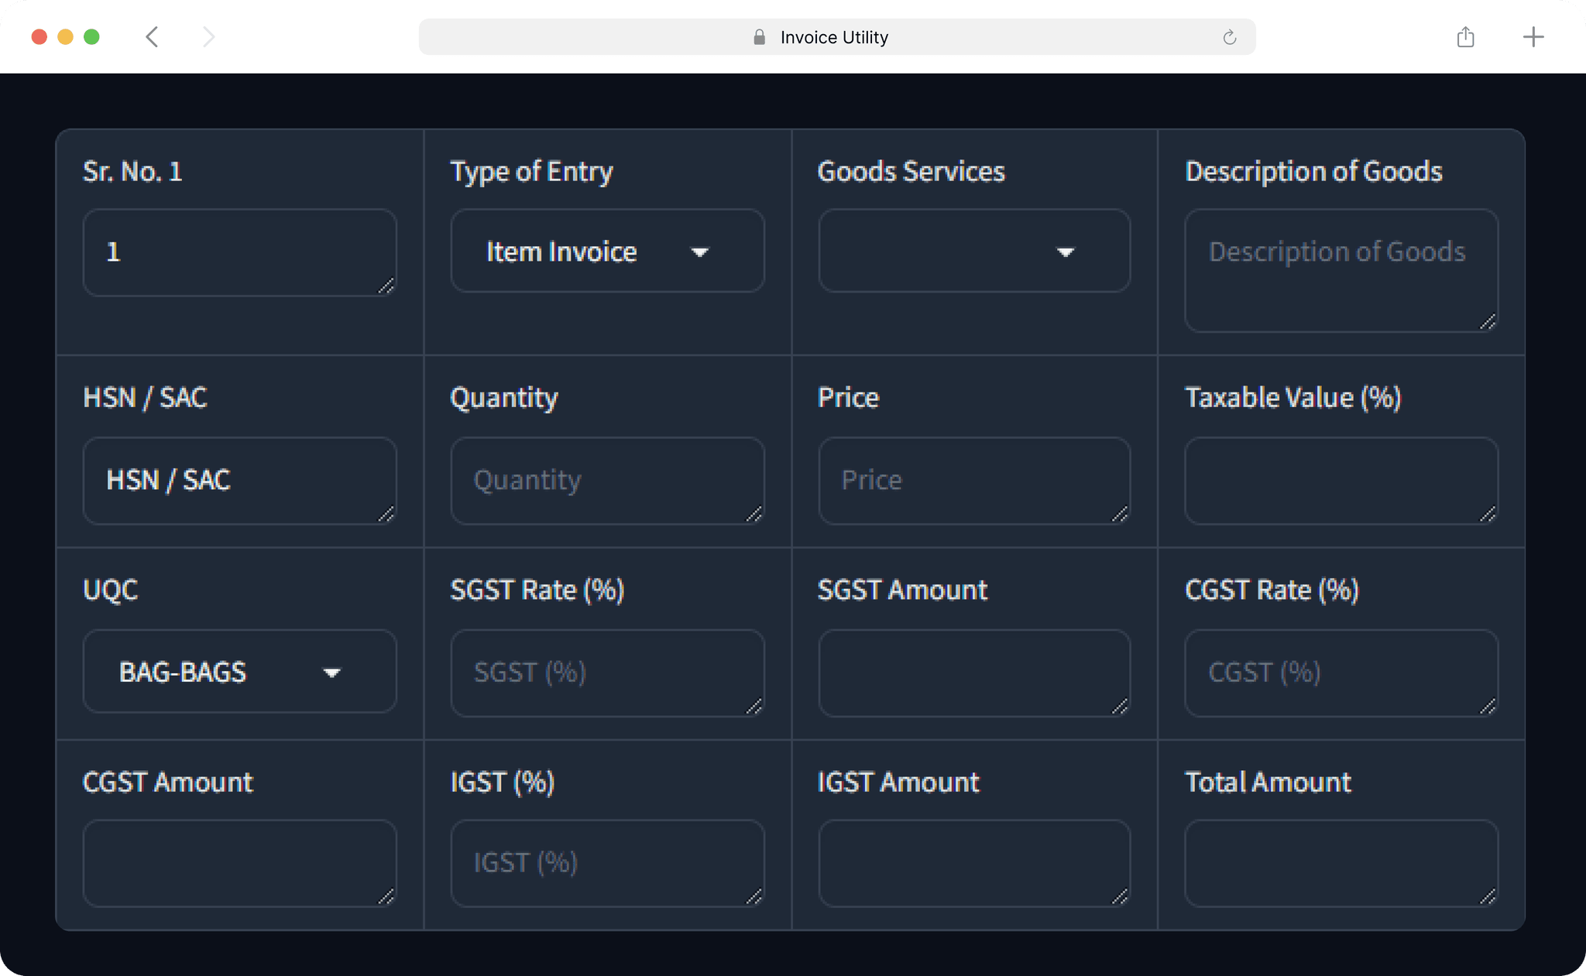Expand the empty Goods Services dropdown
Viewport: 1586px width, 976px height.
click(973, 251)
